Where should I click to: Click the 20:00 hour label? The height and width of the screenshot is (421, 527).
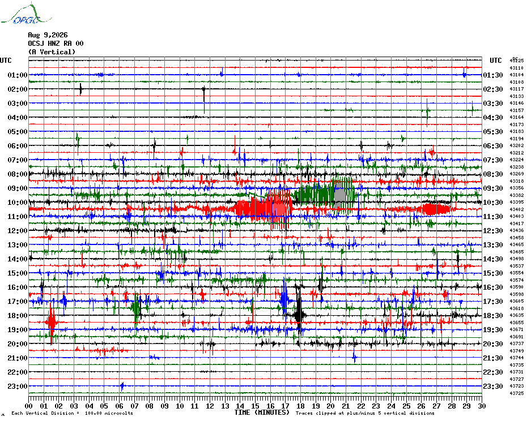(18, 344)
